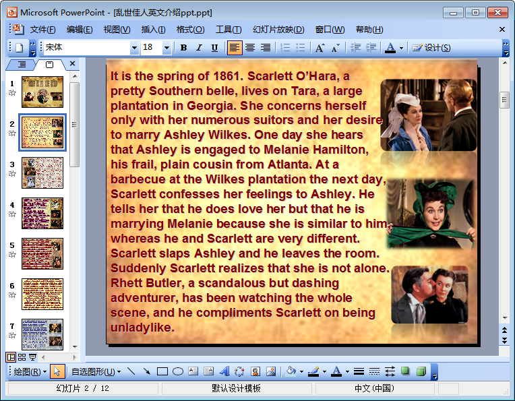Click Increase Font Size icon
Image resolution: width=515 pixels, height=401 pixels.
(320, 48)
